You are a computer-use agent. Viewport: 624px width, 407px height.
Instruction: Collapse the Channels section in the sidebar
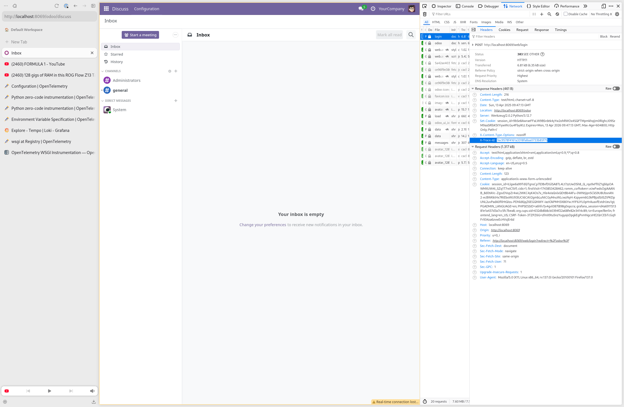click(x=103, y=71)
